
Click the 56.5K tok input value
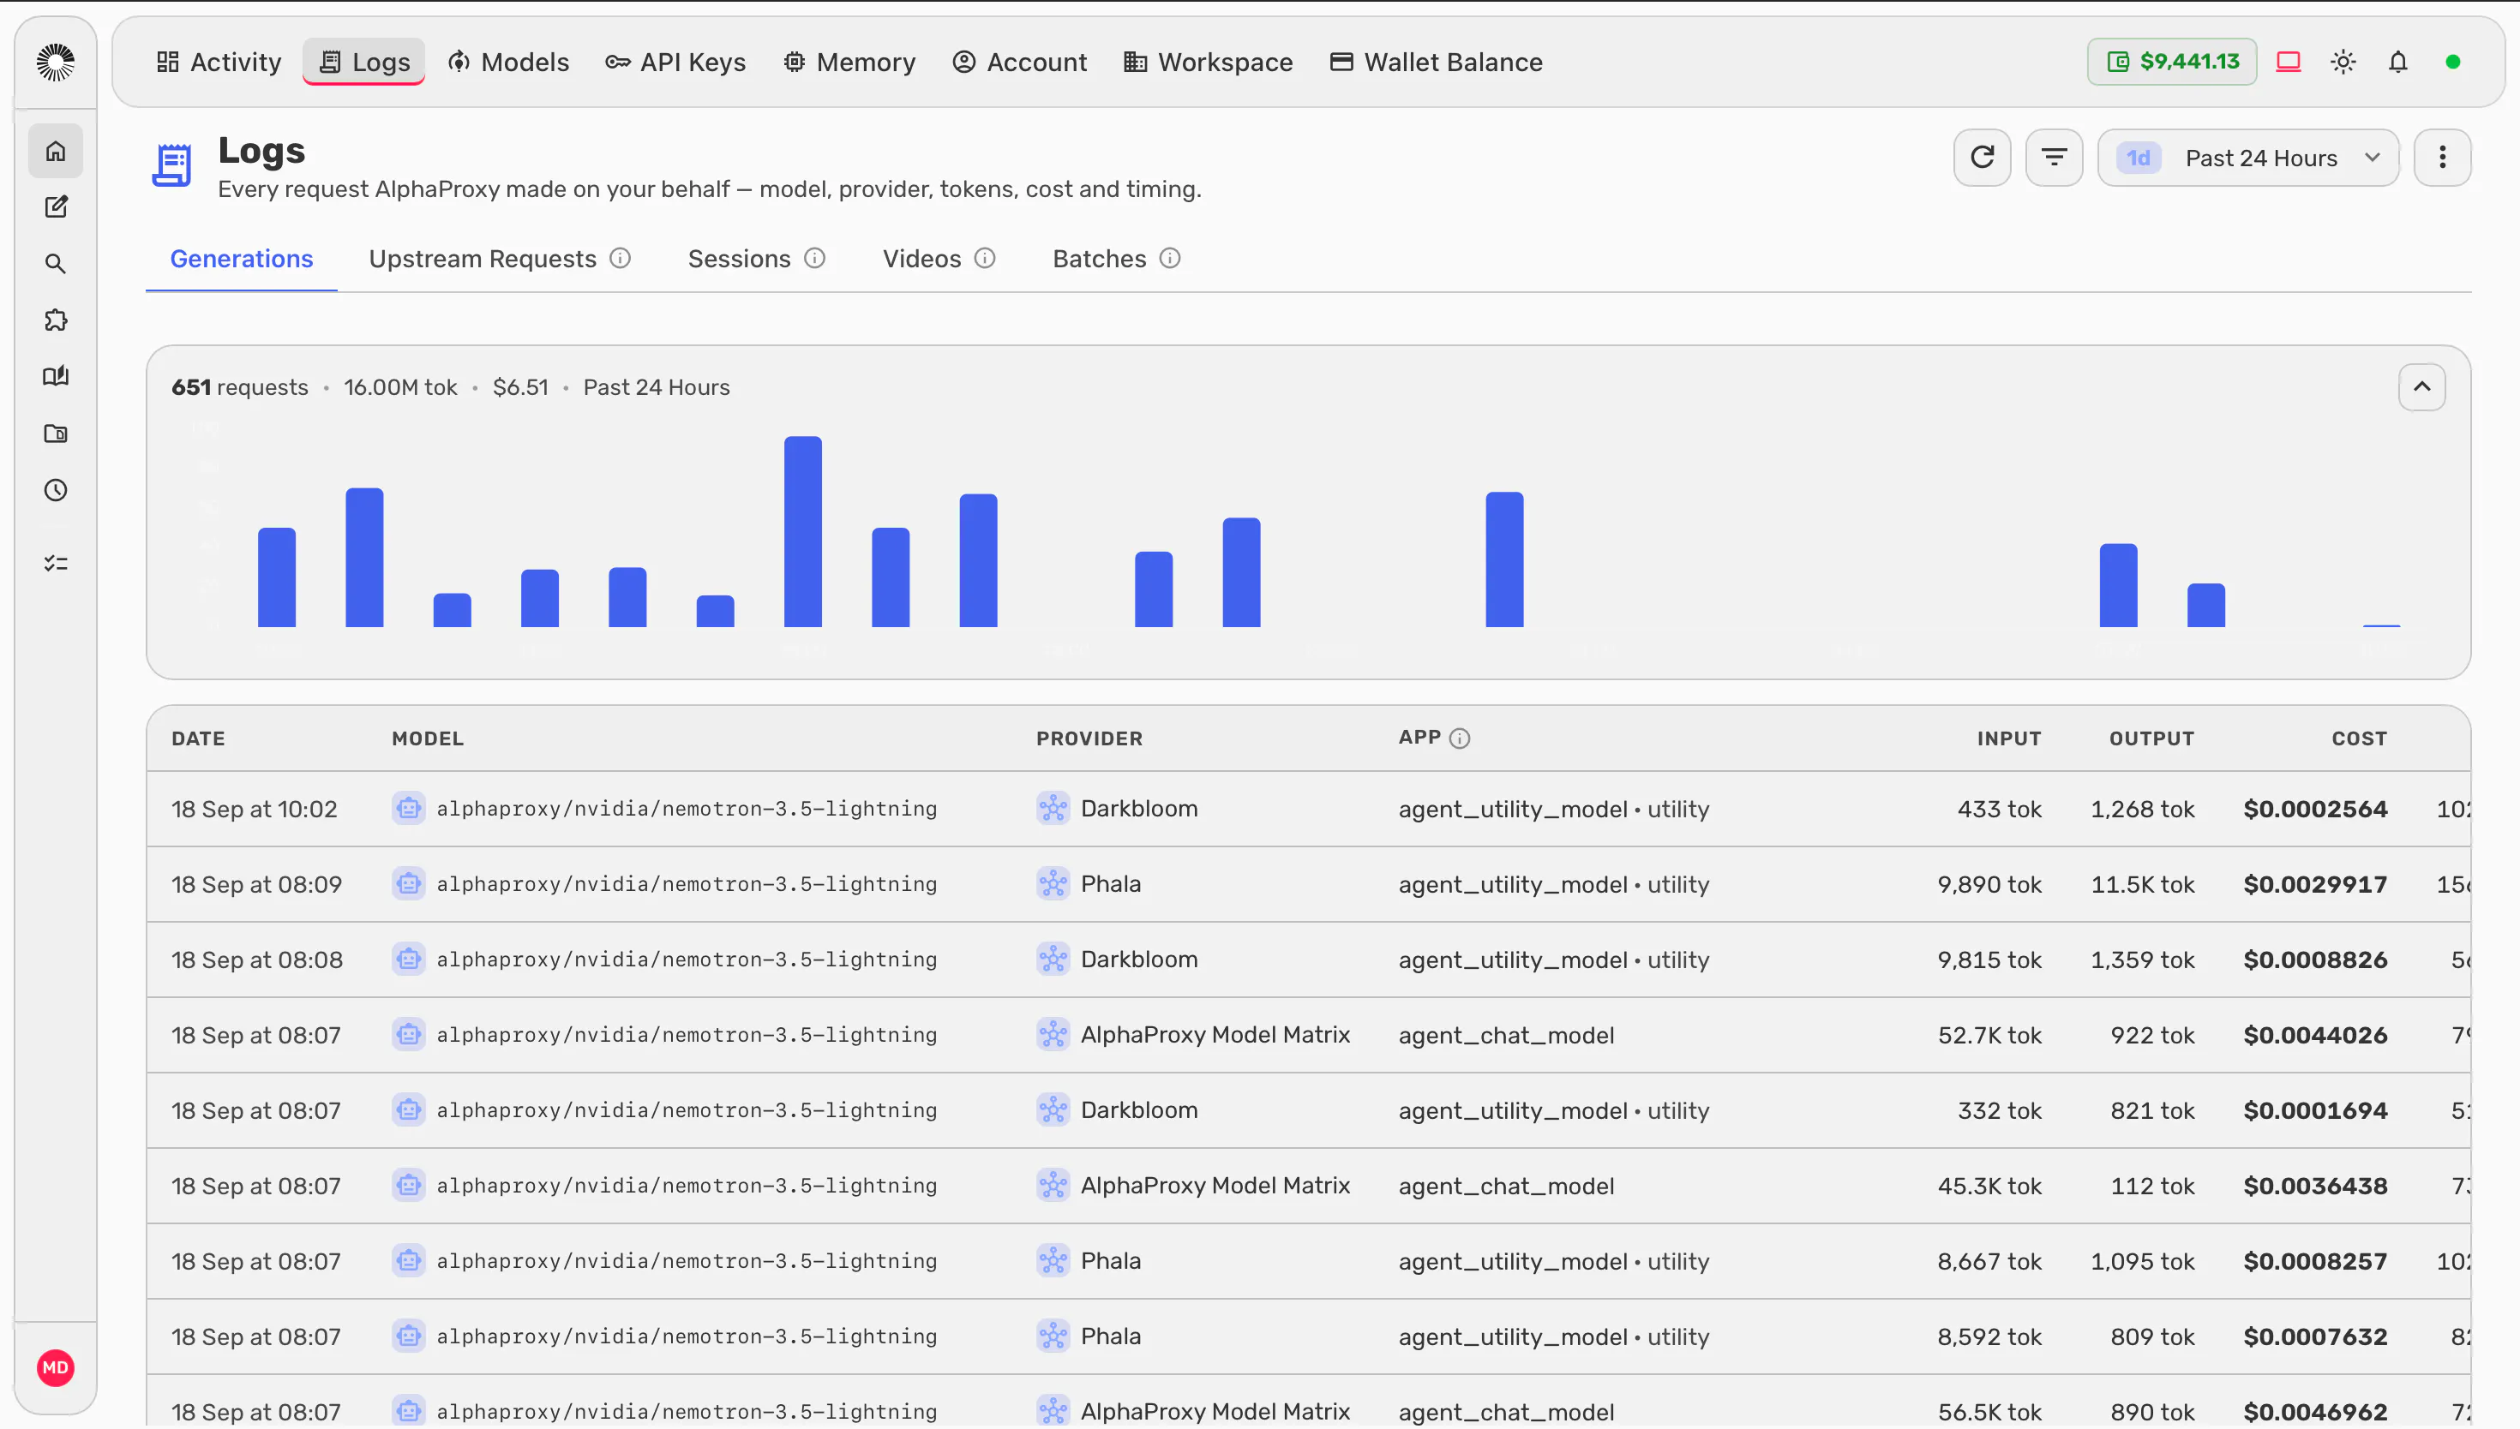pos(1990,1411)
